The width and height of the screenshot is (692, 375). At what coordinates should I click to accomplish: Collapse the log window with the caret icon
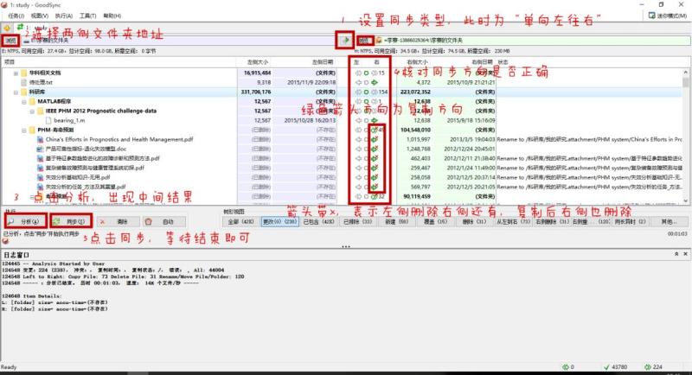point(676,254)
